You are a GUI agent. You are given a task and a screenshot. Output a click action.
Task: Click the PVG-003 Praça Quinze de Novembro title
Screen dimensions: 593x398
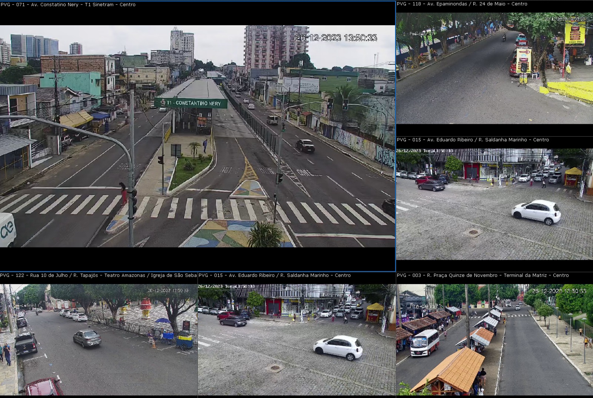(x=483, y=275)
